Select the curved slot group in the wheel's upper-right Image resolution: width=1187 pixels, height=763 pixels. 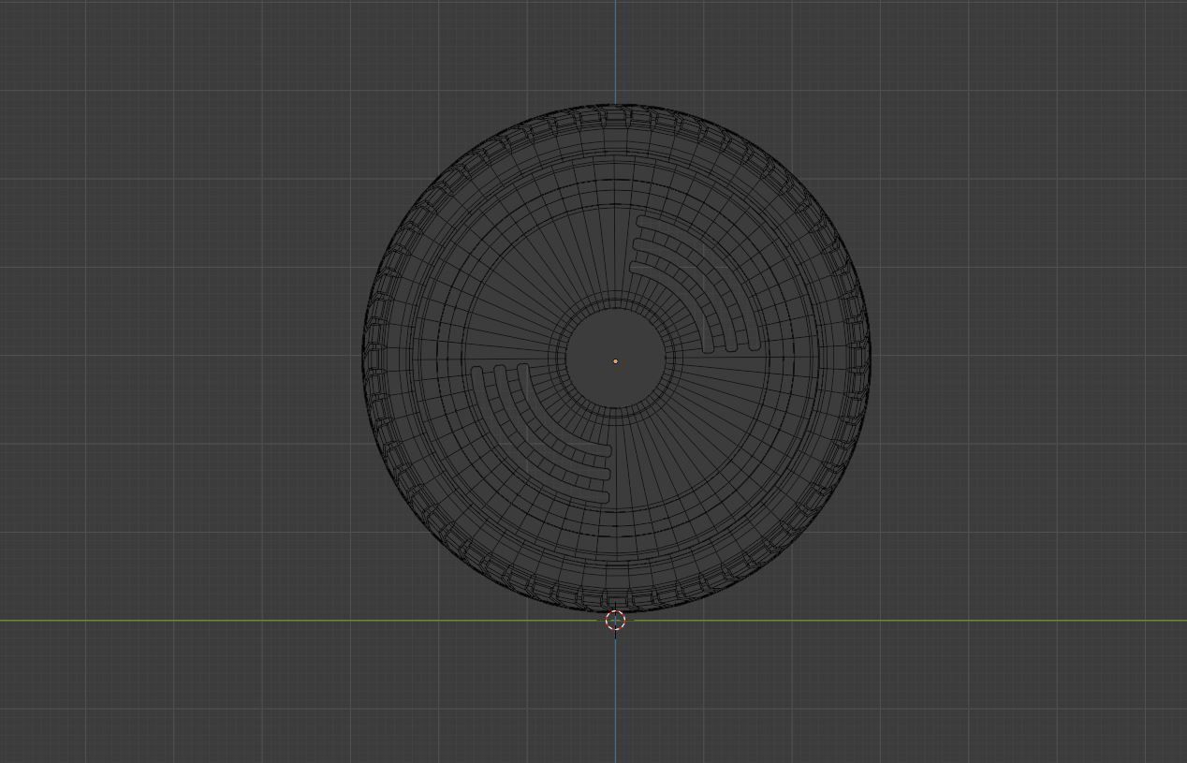coord(696,284)
